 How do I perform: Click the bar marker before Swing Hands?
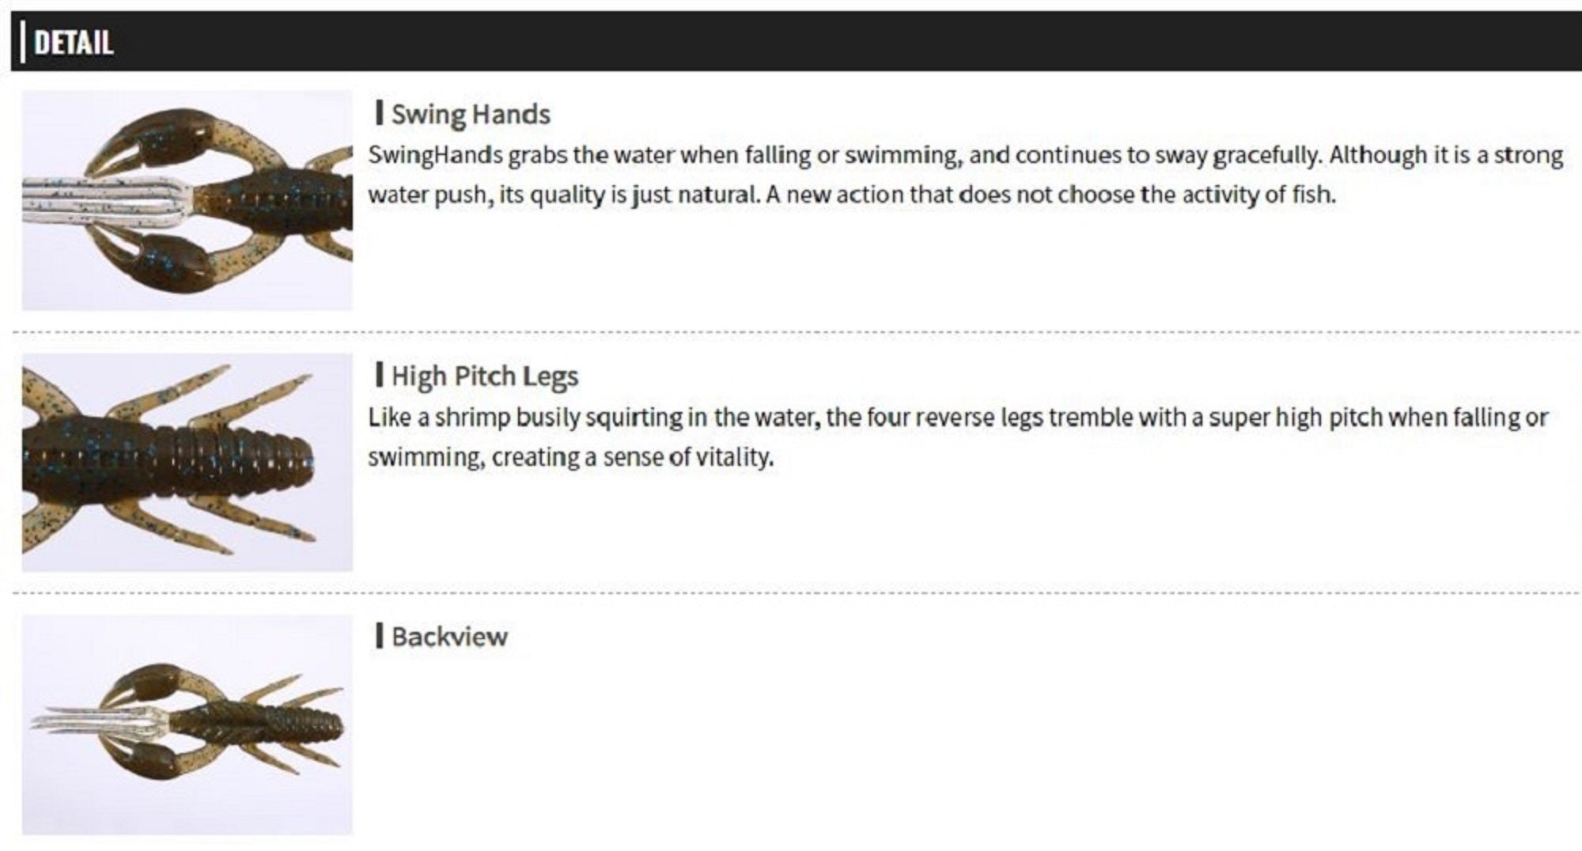pos(380,113)
